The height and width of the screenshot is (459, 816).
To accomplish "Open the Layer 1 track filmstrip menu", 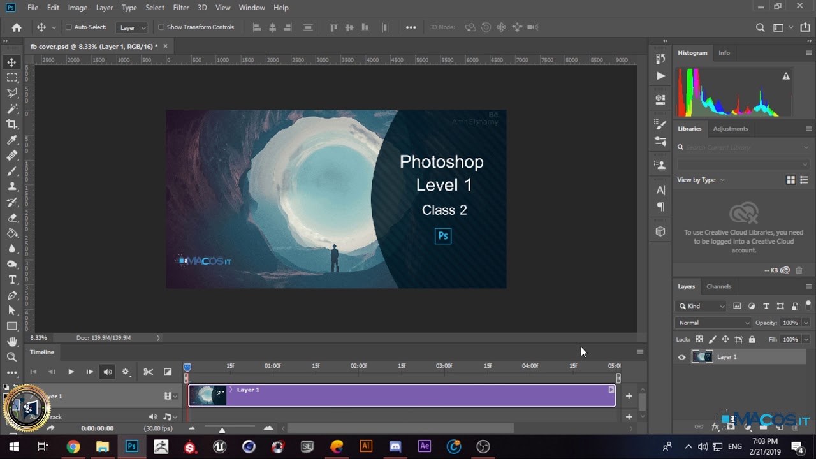I will 170,396.
